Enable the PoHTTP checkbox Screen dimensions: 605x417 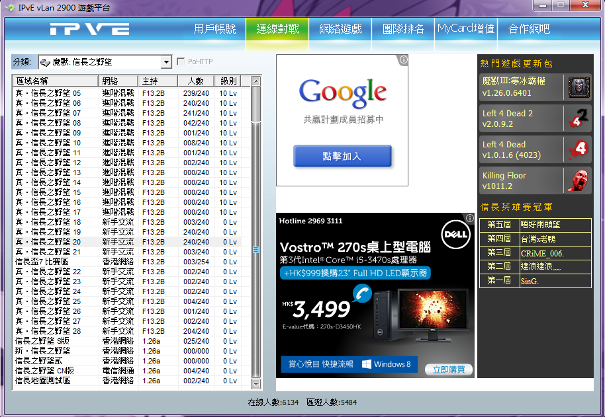[181, 62]
